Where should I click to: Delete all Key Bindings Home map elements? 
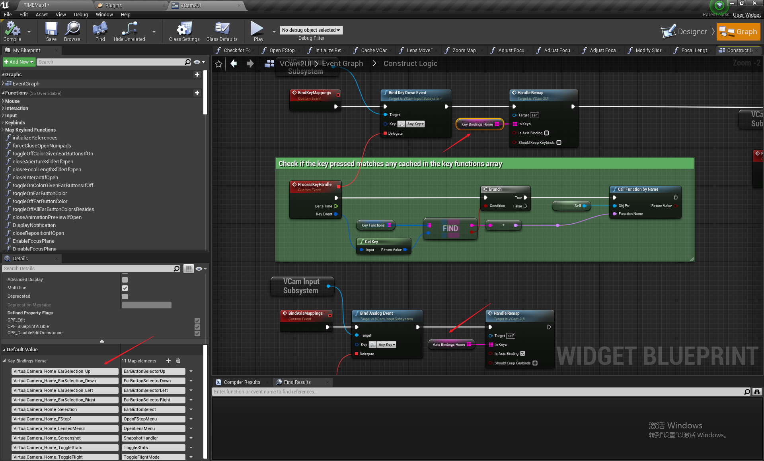pos(178,361)
